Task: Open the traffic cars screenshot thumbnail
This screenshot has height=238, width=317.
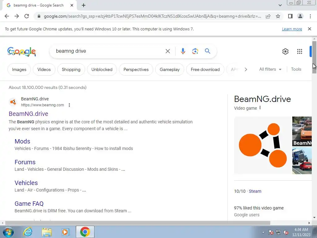Action: click(302, 131)
